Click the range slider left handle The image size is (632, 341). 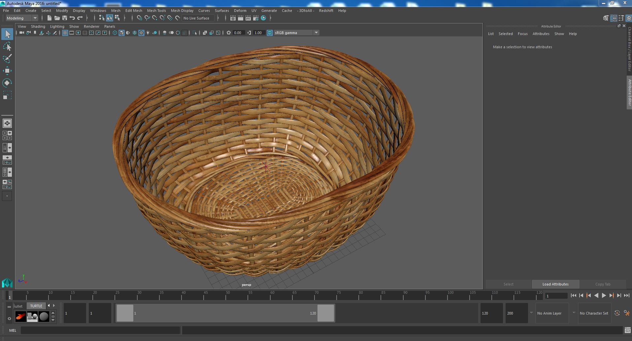(125, 313)
